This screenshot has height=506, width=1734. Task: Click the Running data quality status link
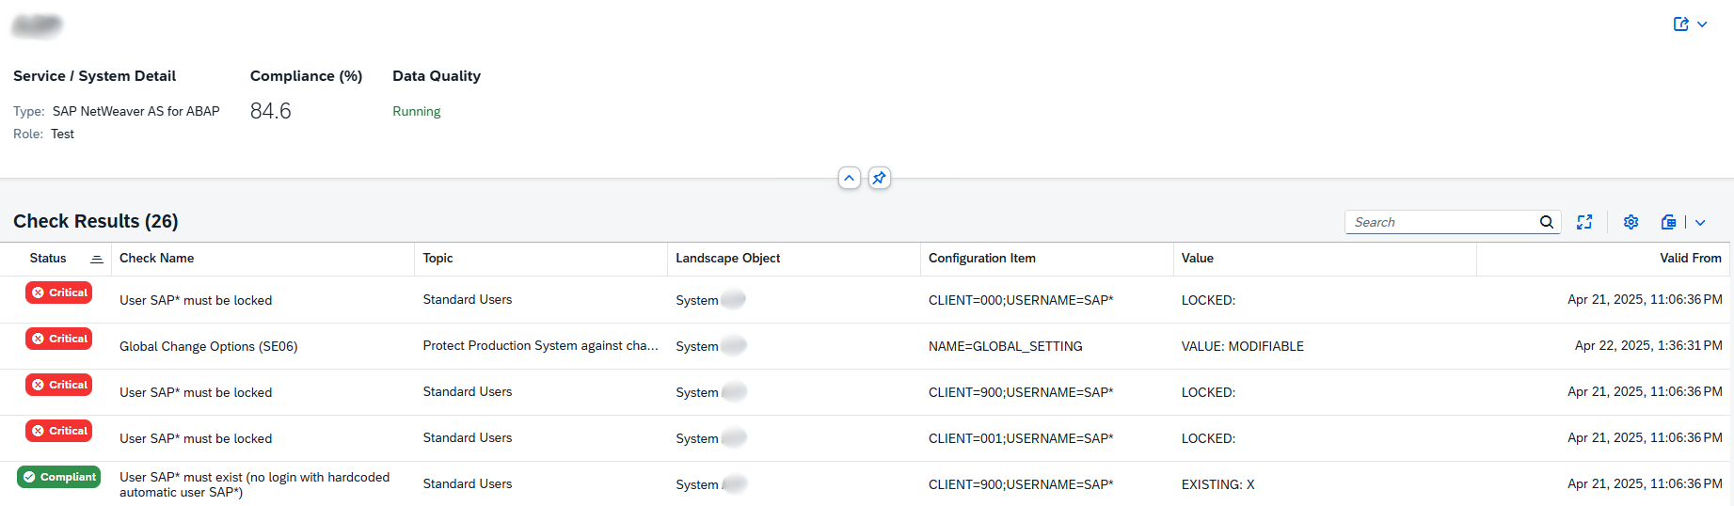click(x=416, y=111)
